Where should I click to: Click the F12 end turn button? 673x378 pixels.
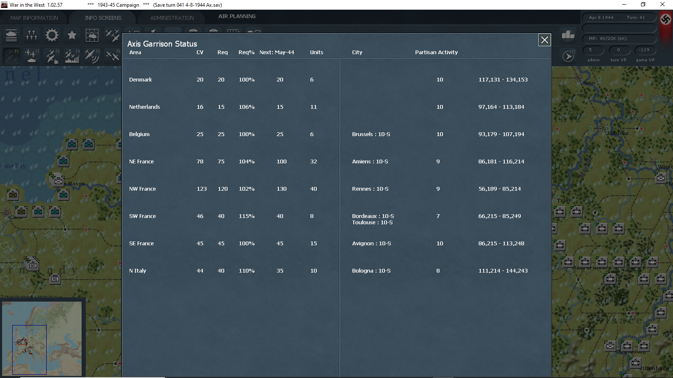pyautogui.click(x=568, y=56)
